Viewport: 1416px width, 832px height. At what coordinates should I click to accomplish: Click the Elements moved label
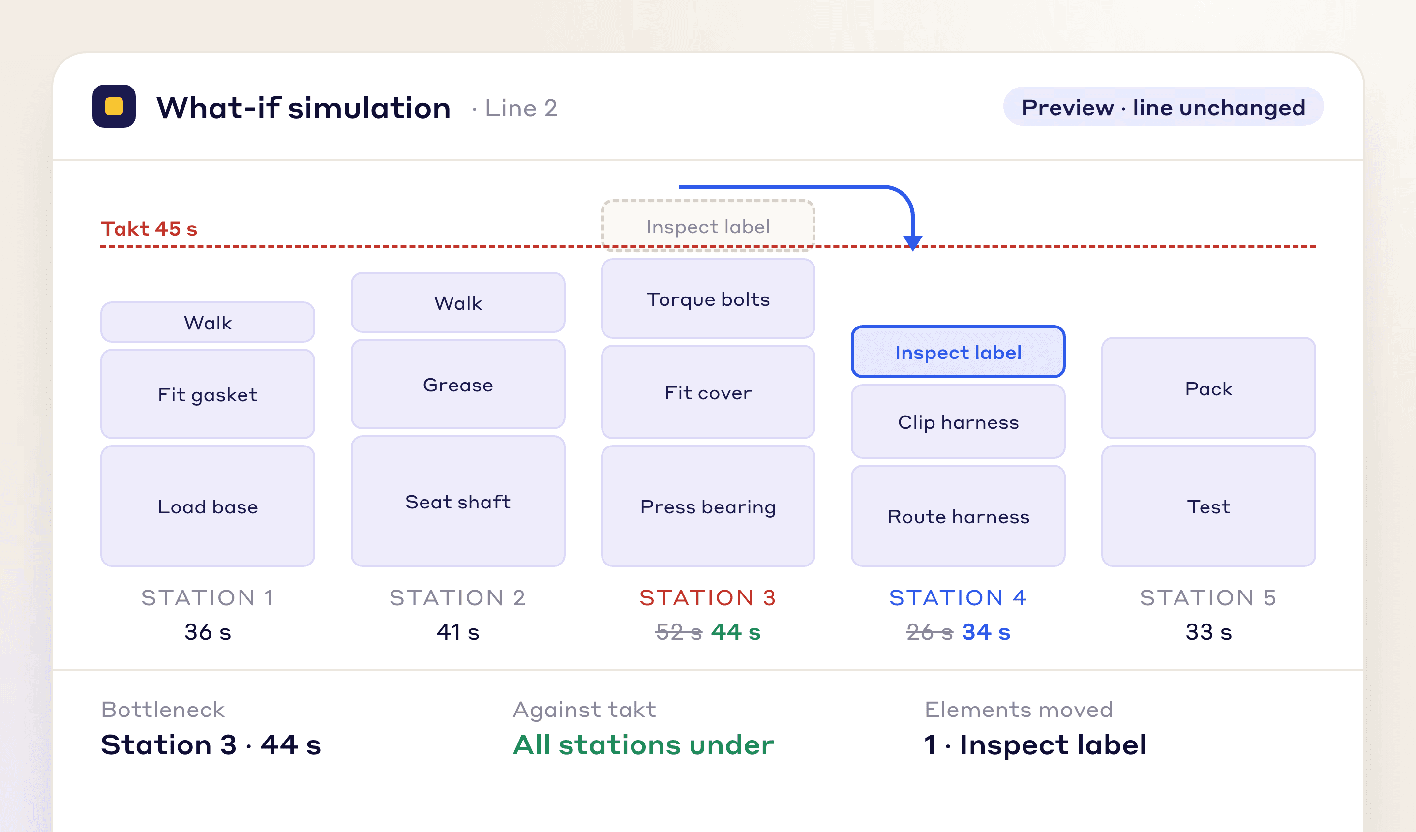tap(1019, 710)
